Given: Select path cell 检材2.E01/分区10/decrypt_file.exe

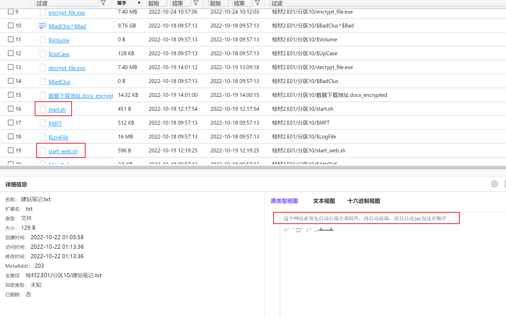Looking at the screenshot, I should pos(312,67).
